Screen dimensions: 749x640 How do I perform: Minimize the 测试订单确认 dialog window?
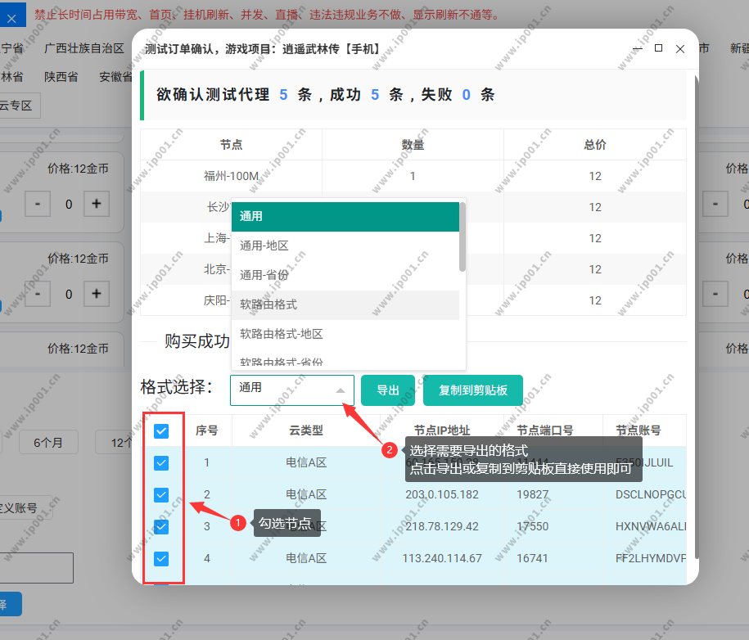[x=638, y=49]
